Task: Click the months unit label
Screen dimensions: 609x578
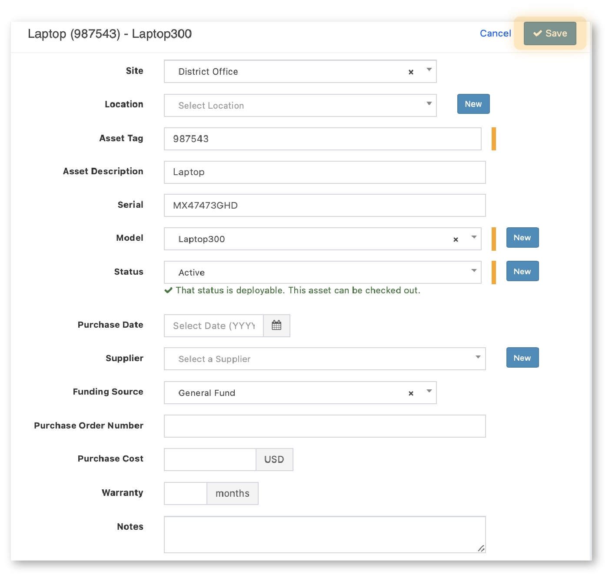Action: 233,493
